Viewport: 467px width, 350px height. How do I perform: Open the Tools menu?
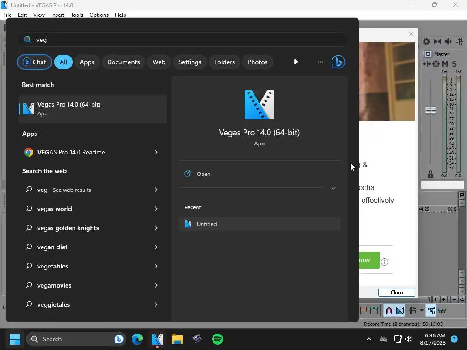(x=77, y=15)
